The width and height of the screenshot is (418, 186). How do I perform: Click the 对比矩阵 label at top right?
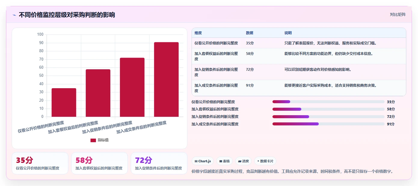tap(398, 14)
